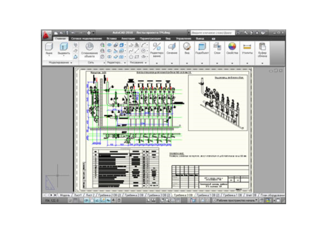The image size is (327, 233).
Task: Open the Утилиты (Utilities) panel button
Action: click(247, 49)
